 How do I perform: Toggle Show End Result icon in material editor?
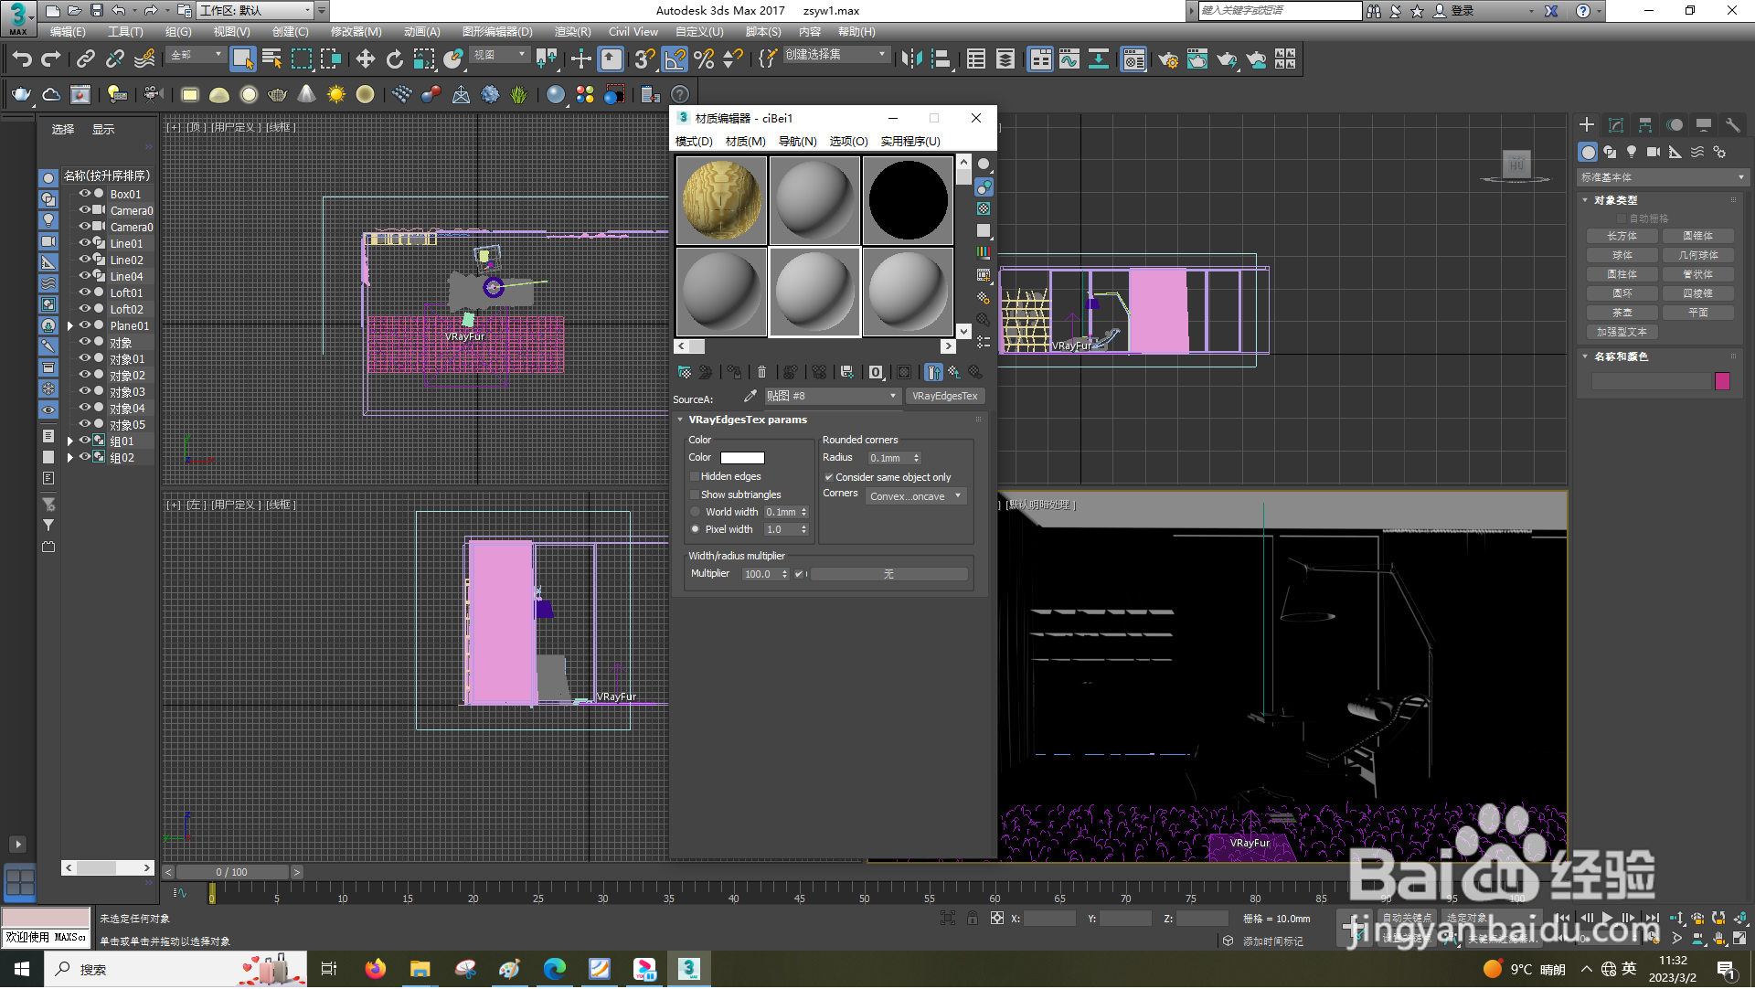pyautogui.click(x=933, y=372)
